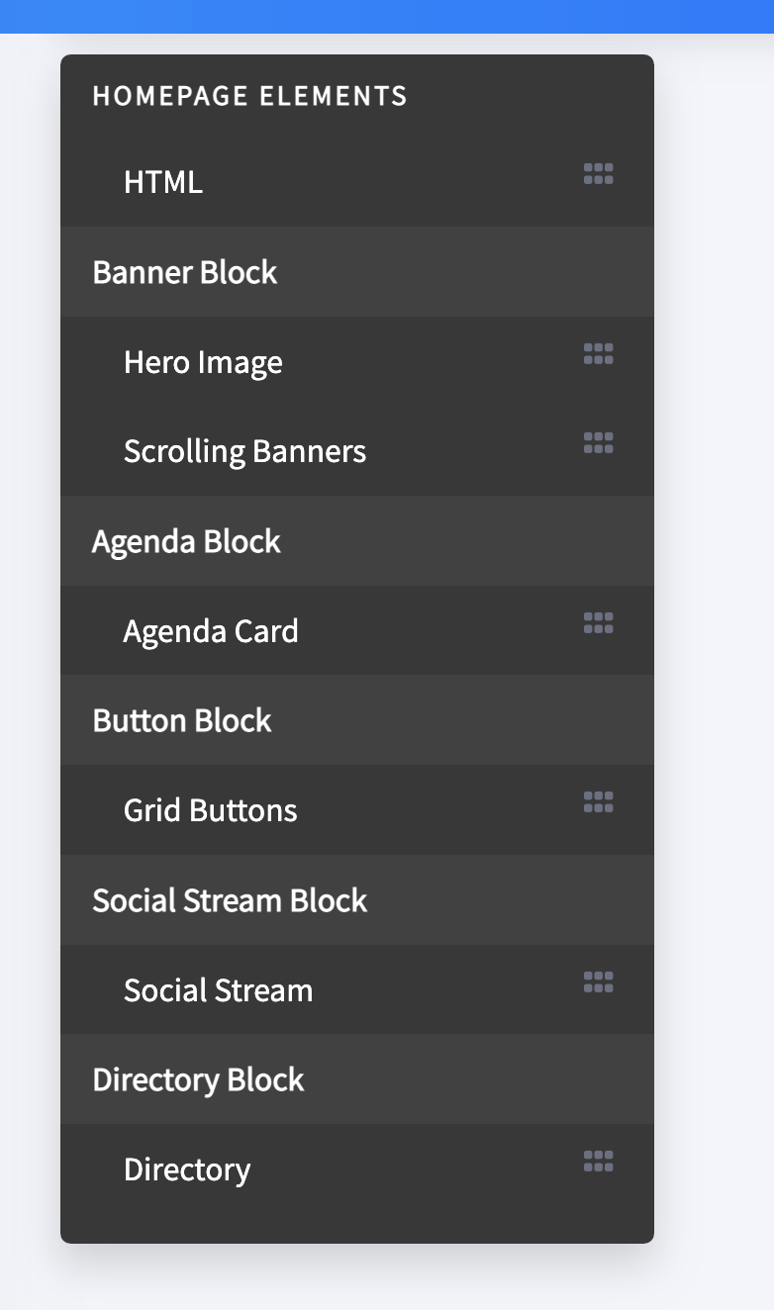The width and height of the screenshot is (774, 1310).
Task: Open the Directory Block header
Action: (357, 1078)
